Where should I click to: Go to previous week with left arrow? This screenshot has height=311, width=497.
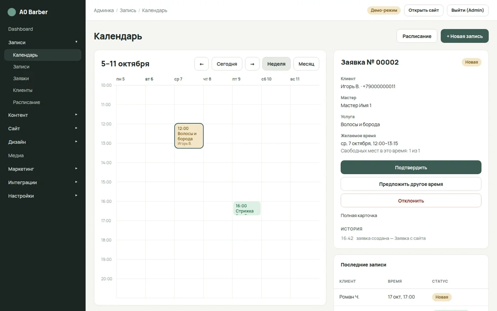pyautogui.click(x=202, y=64)
